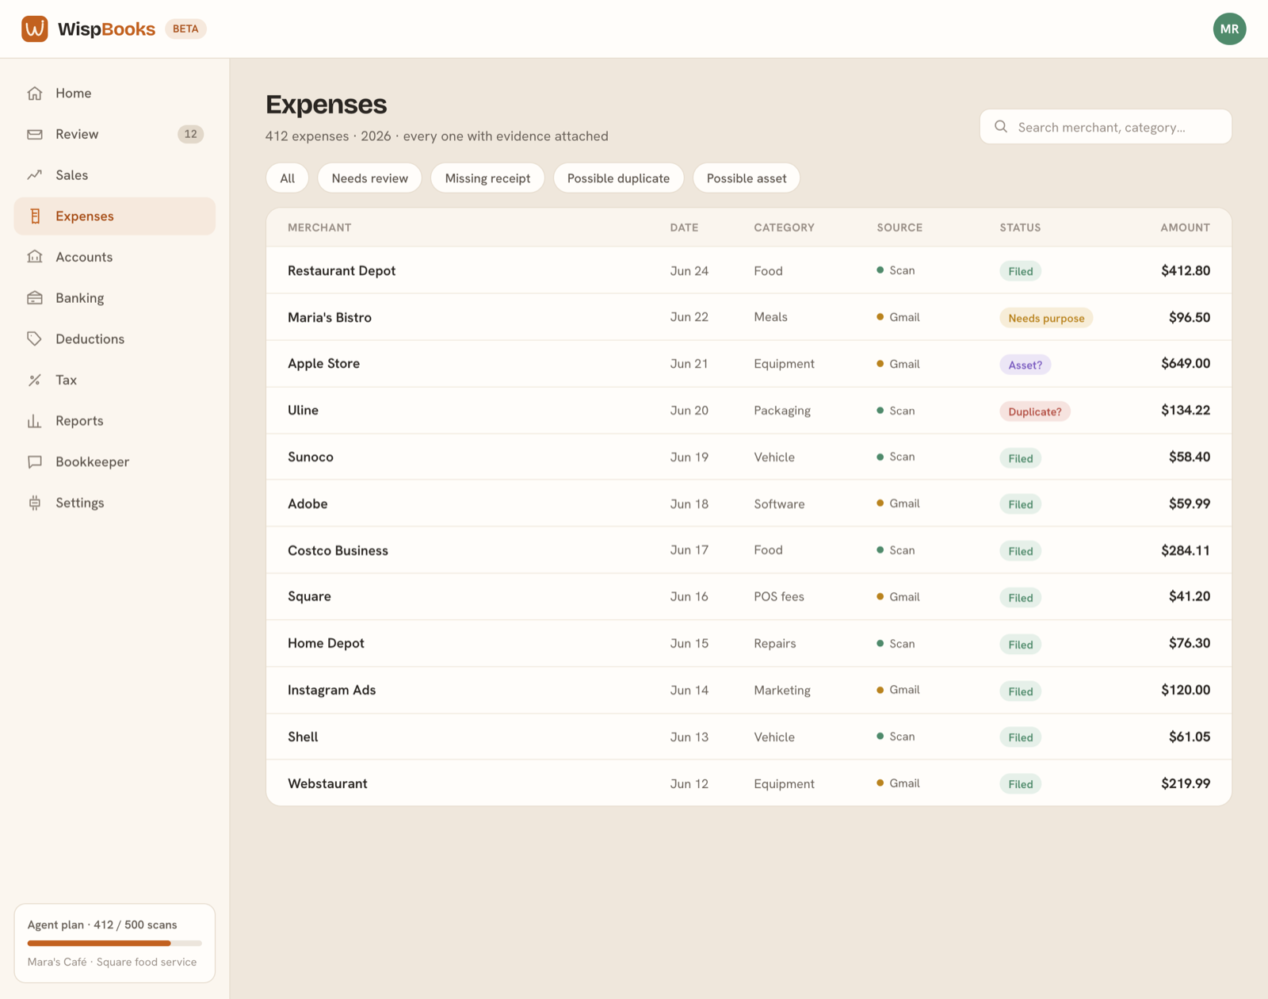Viewport: 1268px width, 999px height.
Task: Click the Scan source on Home Depot row
Action: [896, 644]
